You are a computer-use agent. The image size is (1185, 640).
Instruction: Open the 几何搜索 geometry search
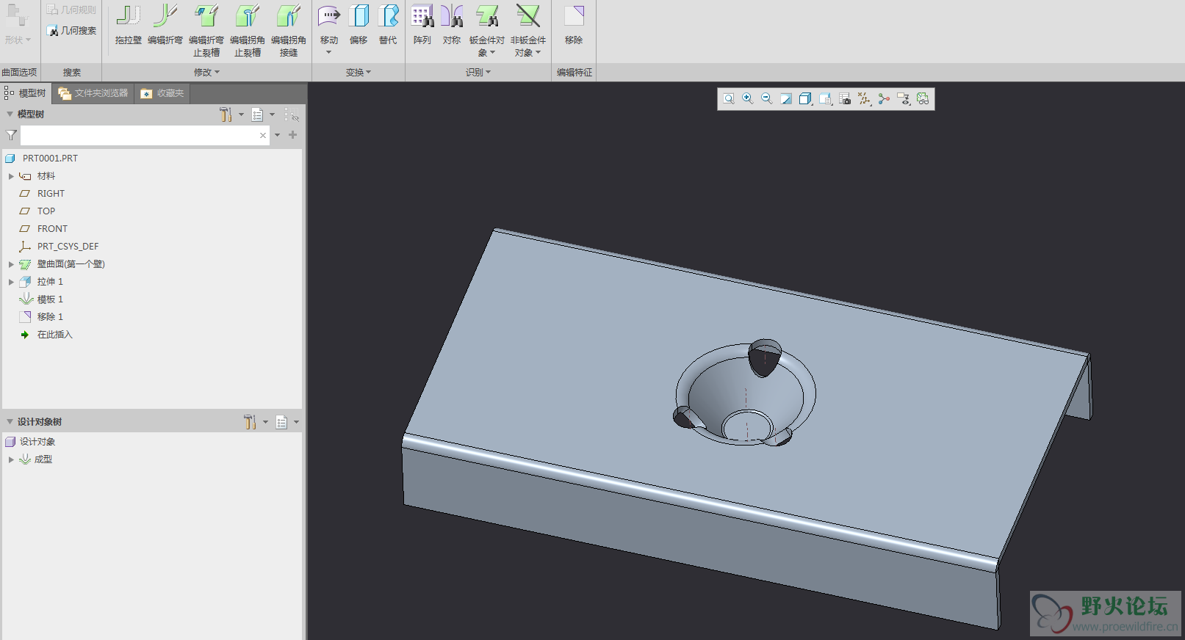[71, 31]
